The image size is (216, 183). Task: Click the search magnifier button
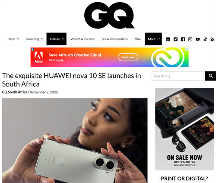point(211,76)
